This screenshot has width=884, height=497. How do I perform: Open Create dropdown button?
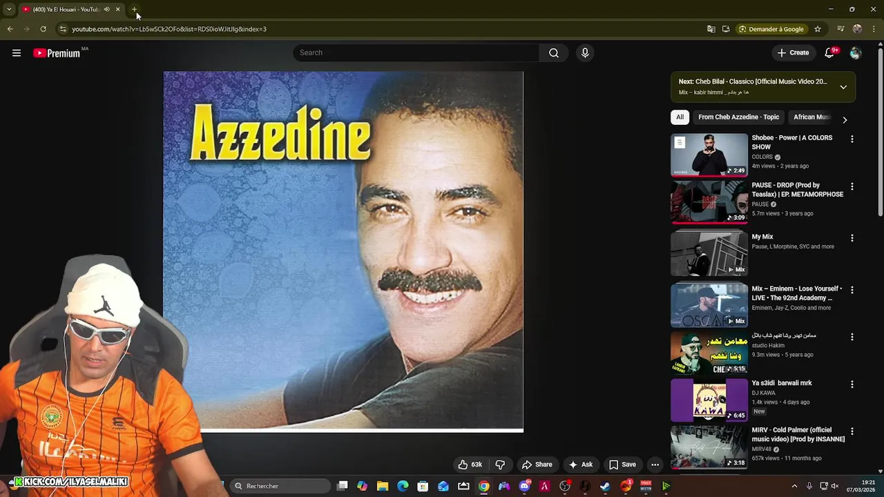click(792, 52)
